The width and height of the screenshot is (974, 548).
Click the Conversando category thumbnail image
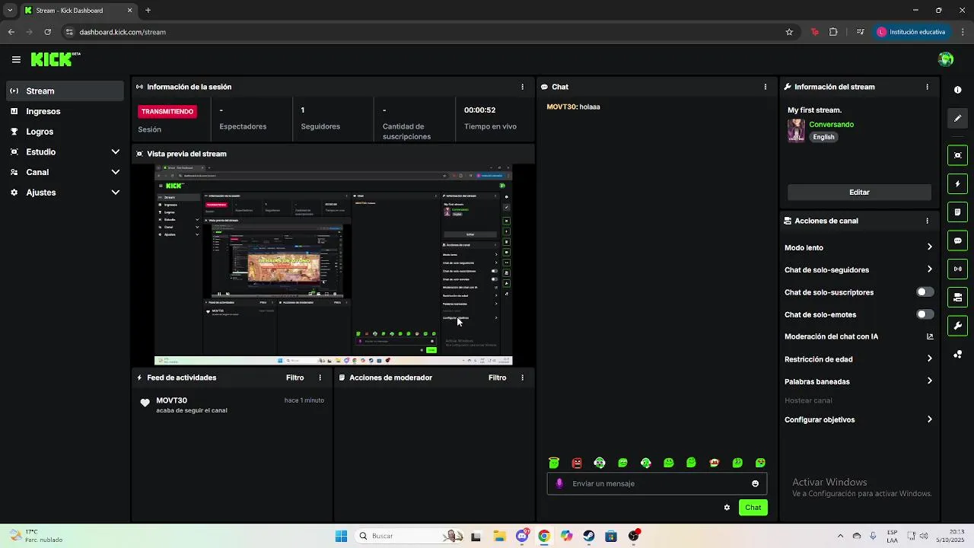(x=796, y=130)
